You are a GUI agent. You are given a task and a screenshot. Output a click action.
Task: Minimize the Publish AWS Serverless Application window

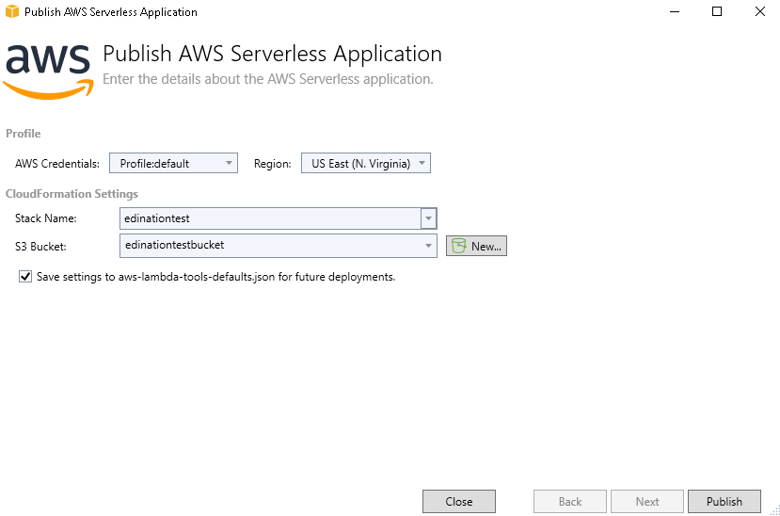point(674,11)
